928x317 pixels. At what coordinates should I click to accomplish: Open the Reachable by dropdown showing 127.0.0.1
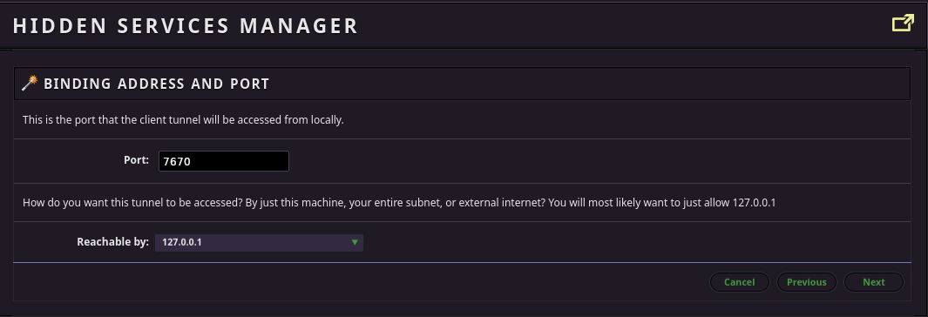[259, 242]
